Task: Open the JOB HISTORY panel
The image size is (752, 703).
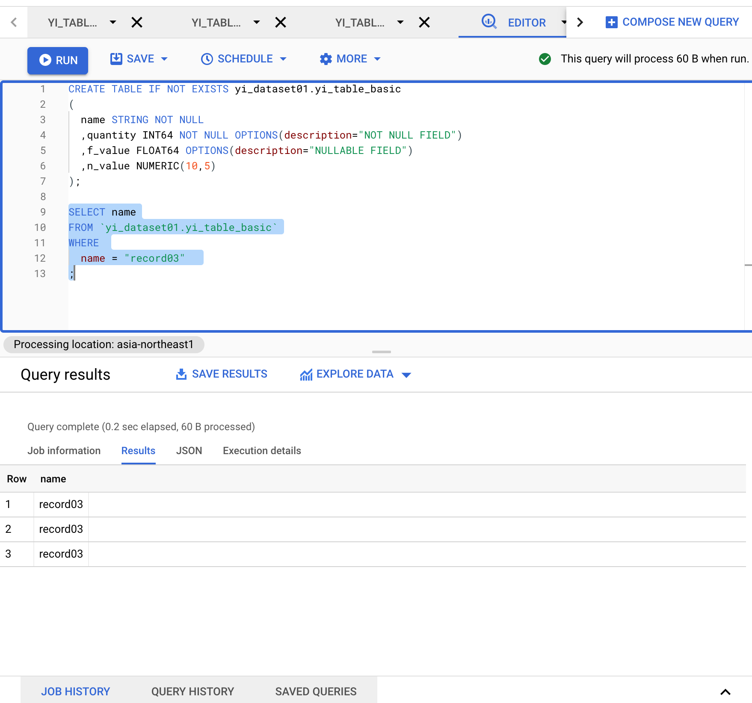Action: [x=76, y=691]
